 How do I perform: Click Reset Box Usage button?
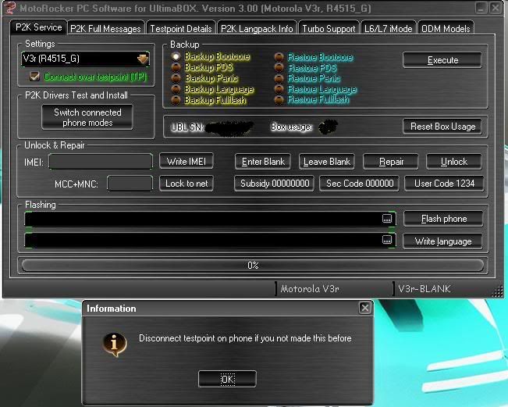(442, 126)
